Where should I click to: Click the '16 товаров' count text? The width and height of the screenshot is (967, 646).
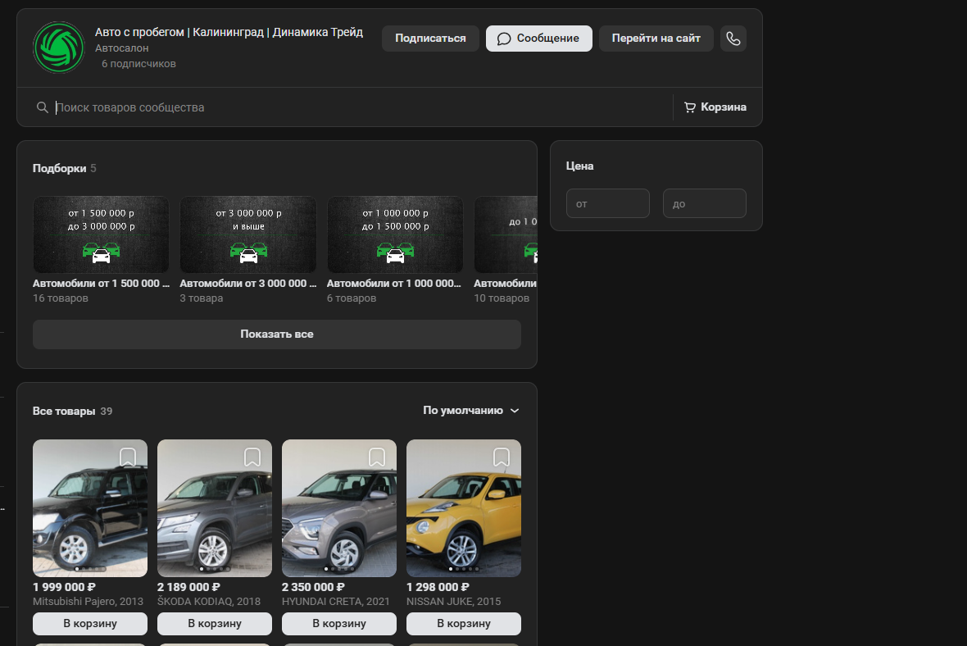(x=61, y=298)
